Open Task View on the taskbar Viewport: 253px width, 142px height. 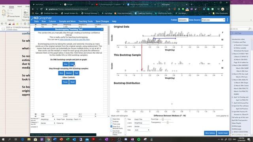(x=16, y=139)
